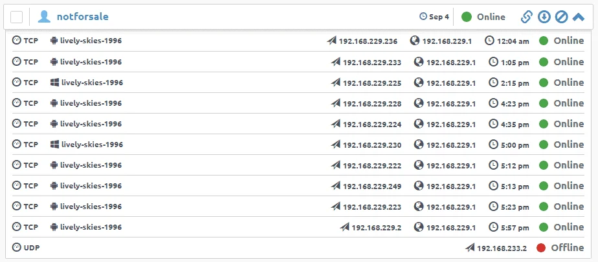Click the clock icon beside 5:00 pm

pyautogui.click(x=494, y=144)
